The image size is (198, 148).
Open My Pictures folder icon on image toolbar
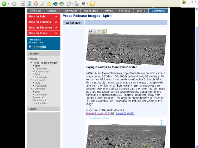[103, 31]
